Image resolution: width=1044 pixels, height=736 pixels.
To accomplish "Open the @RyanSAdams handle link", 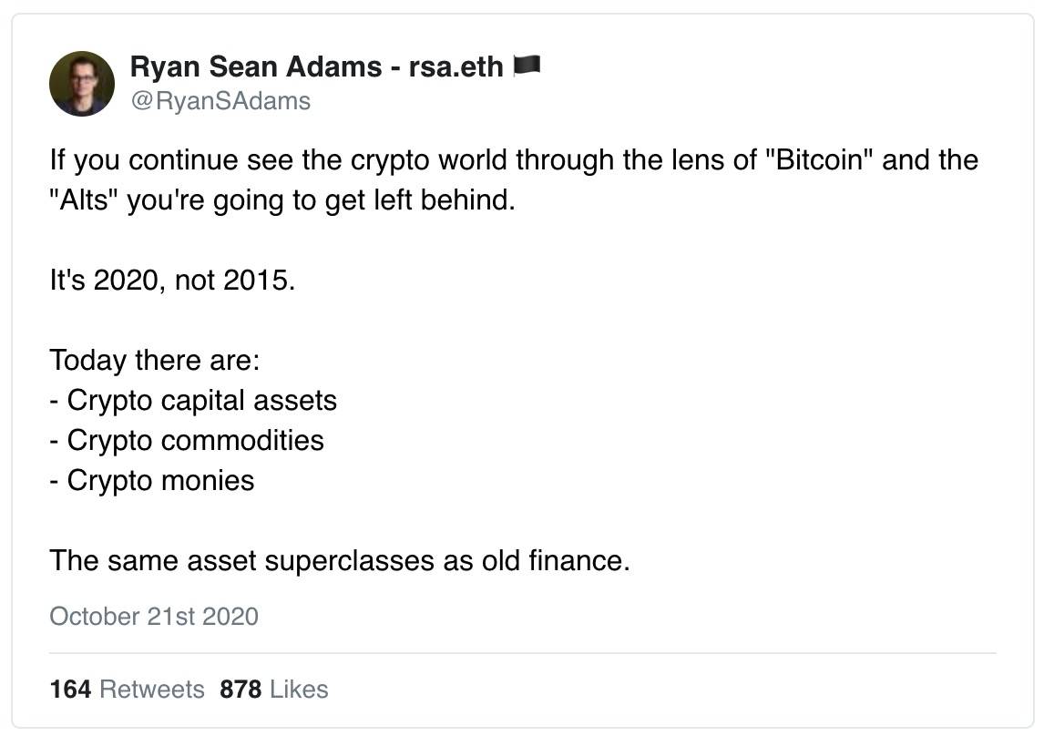I will [x=220, y=100].
